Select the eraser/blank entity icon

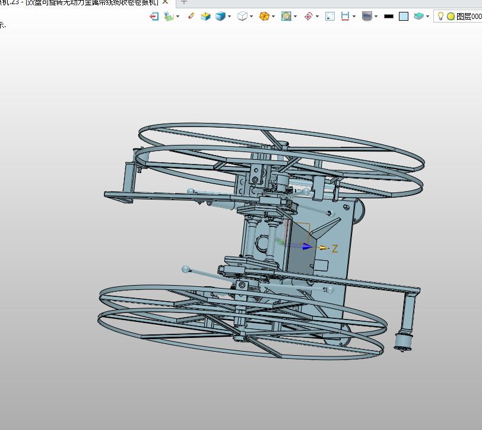[191, 16]
